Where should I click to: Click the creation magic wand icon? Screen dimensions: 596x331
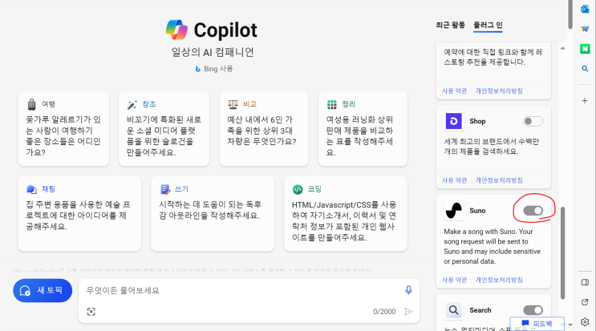[x=132, y=104]
